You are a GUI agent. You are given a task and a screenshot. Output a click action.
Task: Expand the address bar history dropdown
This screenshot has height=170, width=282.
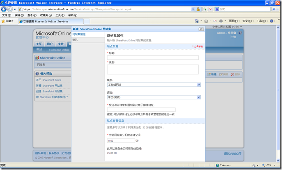193,9
